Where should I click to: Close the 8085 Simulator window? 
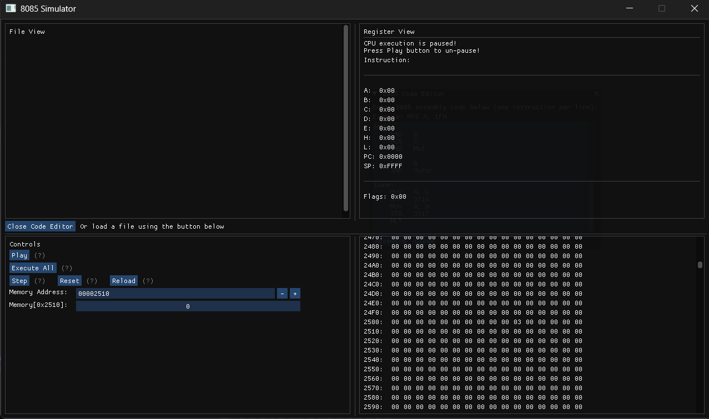click(x=694, y=8)
